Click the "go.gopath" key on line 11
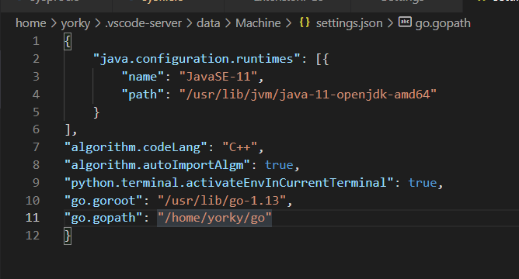Viewport: 519px width, 279px height. coord(103,218)
